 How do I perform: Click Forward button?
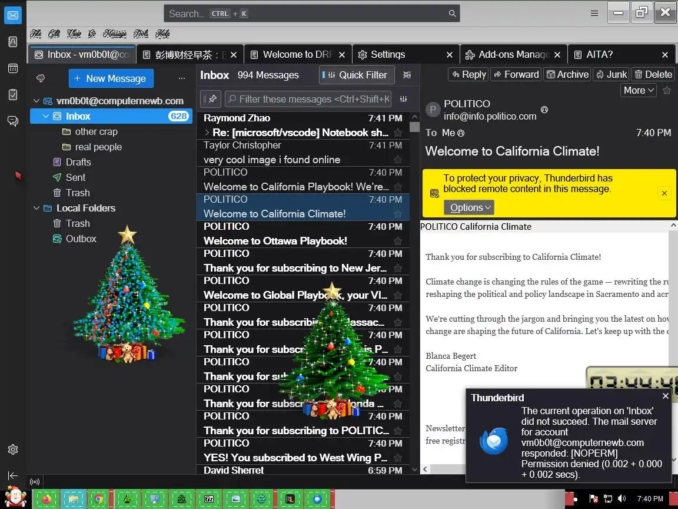coord(516,74)
